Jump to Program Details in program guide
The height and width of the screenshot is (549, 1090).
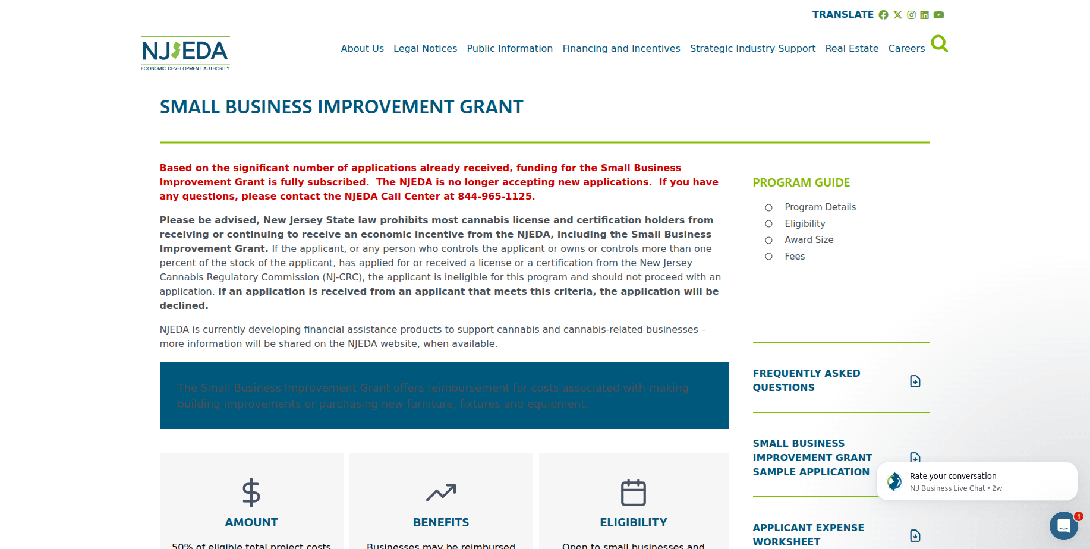coord(820,207)
